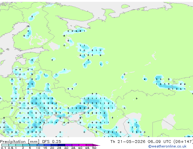Select the 'Precipitation [mm]' title text
The width and height of the screenshot is (193, 149).
pos(20,142)
